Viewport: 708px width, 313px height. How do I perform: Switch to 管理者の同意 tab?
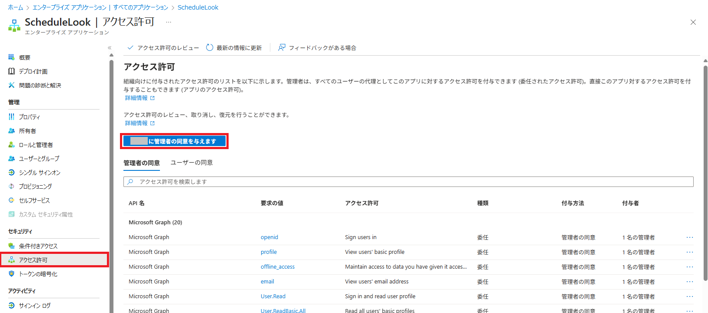(x=142, y=163)
